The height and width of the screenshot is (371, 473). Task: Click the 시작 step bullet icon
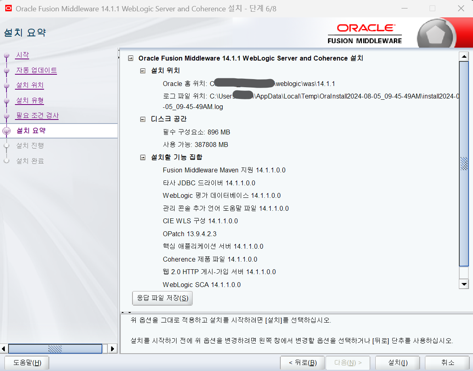(x=6, y=55)
